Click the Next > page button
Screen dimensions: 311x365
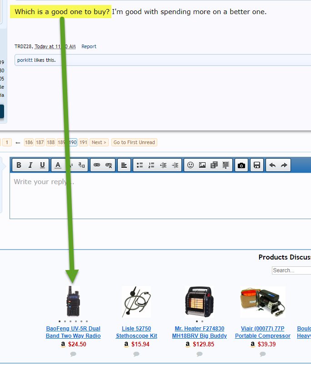click(99, 142)
